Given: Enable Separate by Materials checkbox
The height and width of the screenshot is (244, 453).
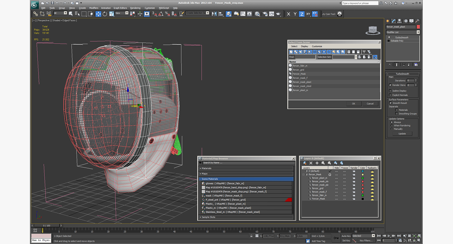Looking at the screenshot, I should 397,110.
